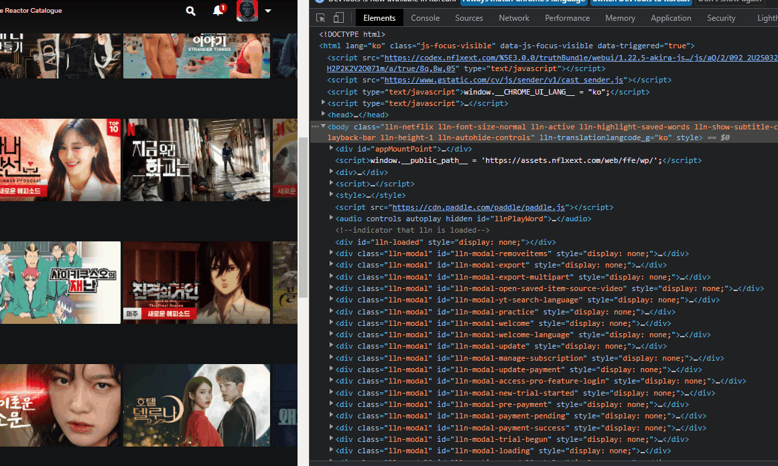
Task: Open the 사이키쿠스오의 재난 anime thumbnail
Action: pos(60,282)
